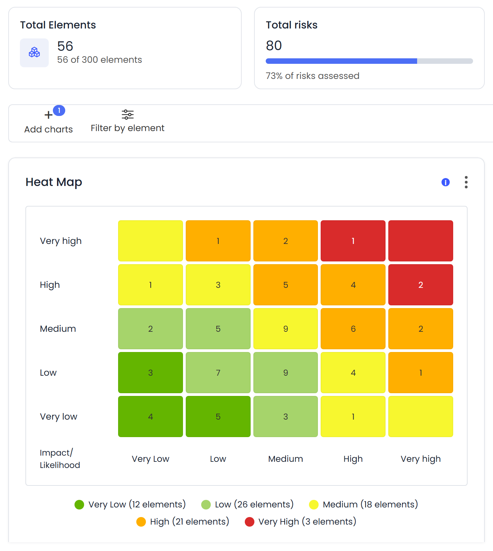Click the orange cell with 5 in High row

click(x=286, y=285)
